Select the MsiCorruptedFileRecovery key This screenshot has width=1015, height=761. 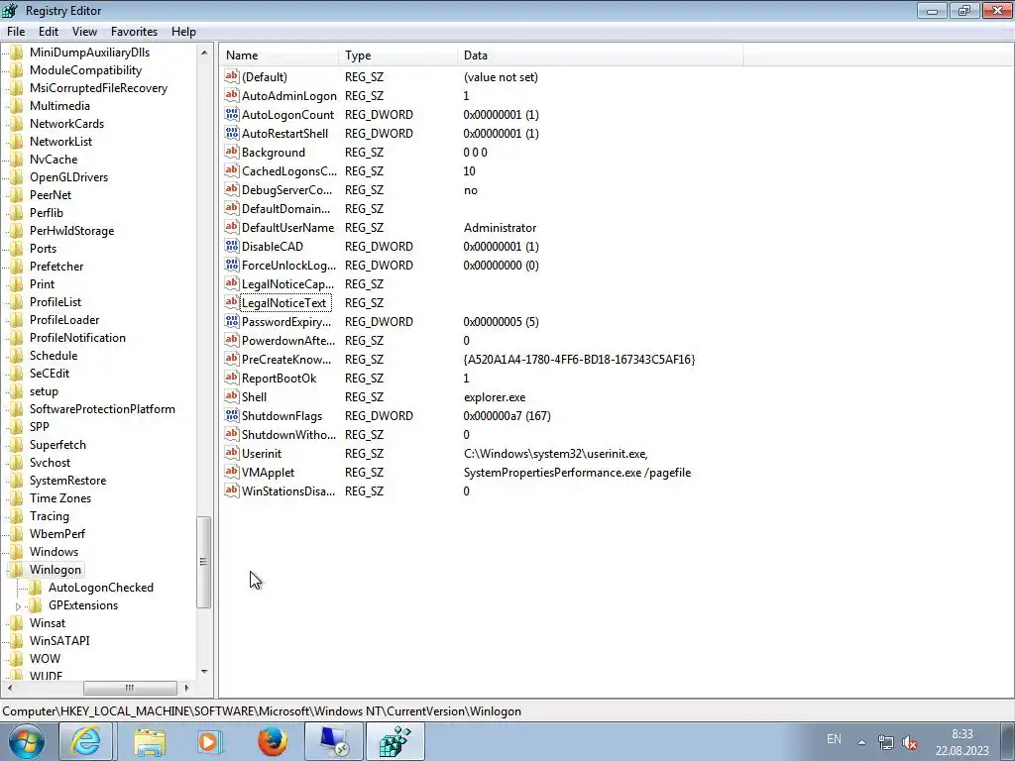click(x=98, y=88)
